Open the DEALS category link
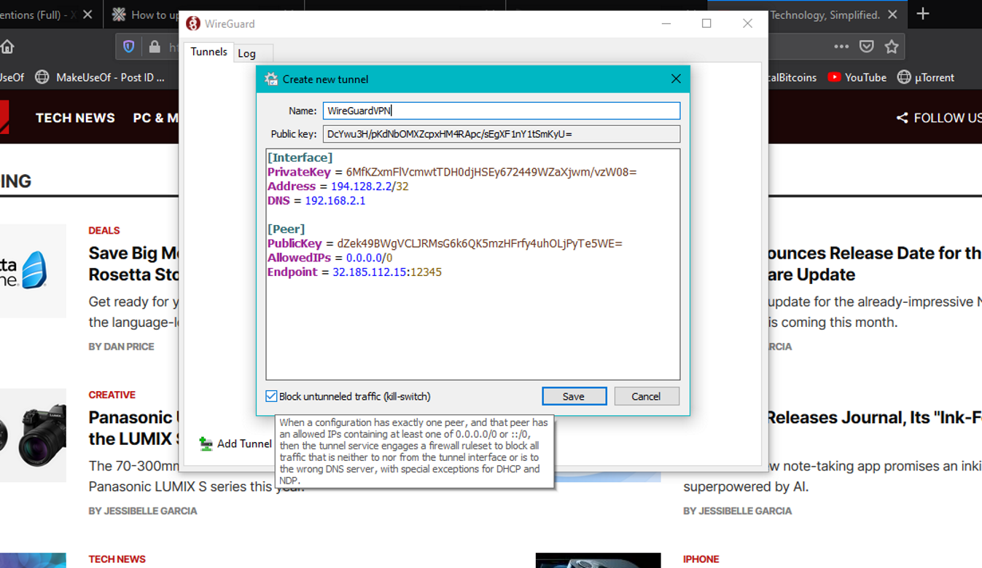Screen dimensions: 982x568 [104, 230]
